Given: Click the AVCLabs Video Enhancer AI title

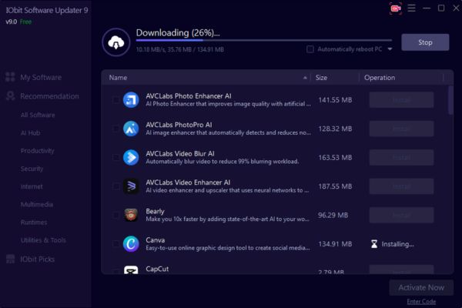Looking at the screenshot, I should (x=188, y=182).
